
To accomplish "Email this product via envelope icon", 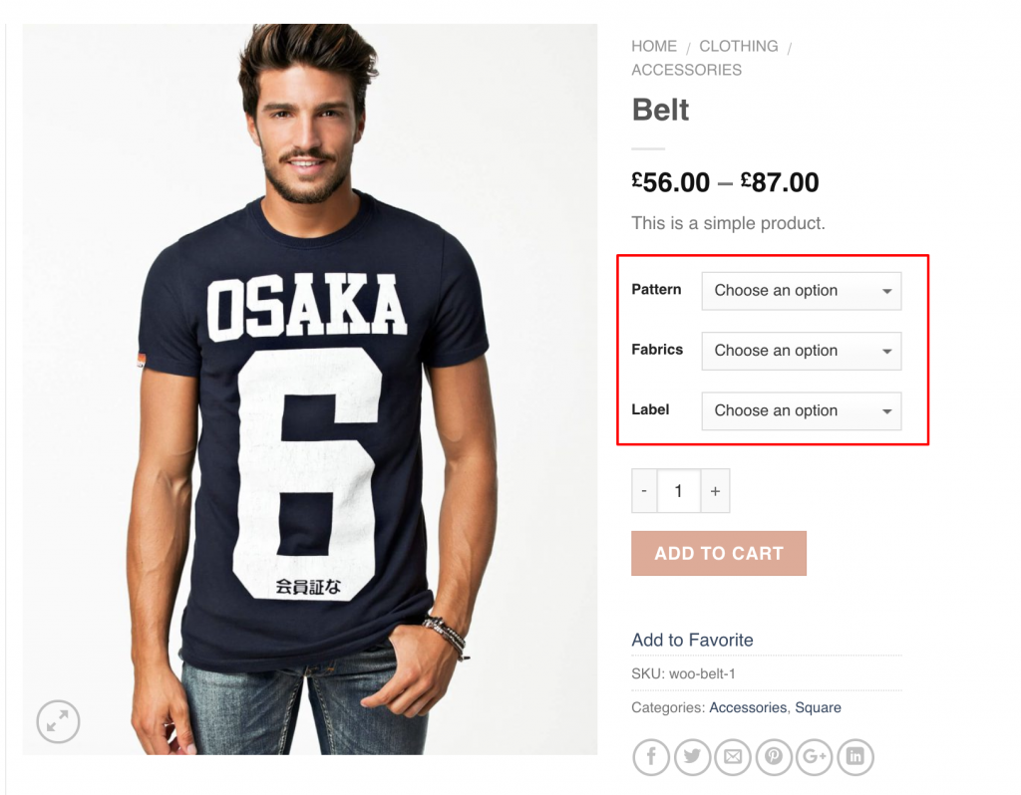I will 733,757.
